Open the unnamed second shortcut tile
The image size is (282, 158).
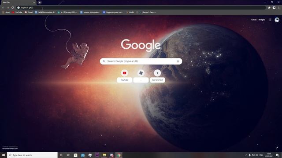[x=141, y=76]
